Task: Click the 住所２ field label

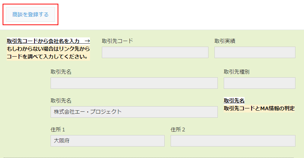Action: point(178,130)
